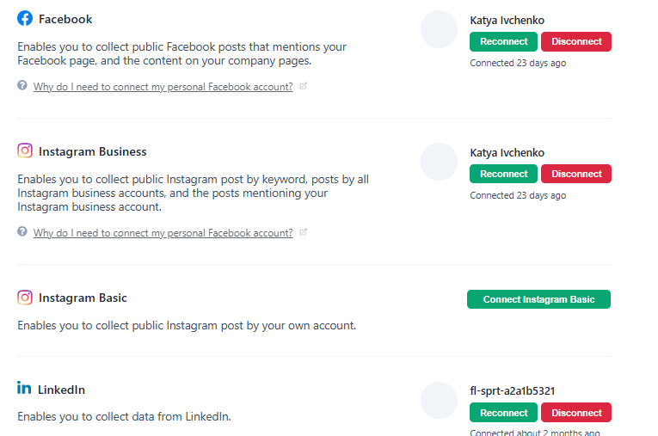Open Facebook's 'Why do I need to connect' link
This screenshot has height=436, width=658.
point(163,87)
